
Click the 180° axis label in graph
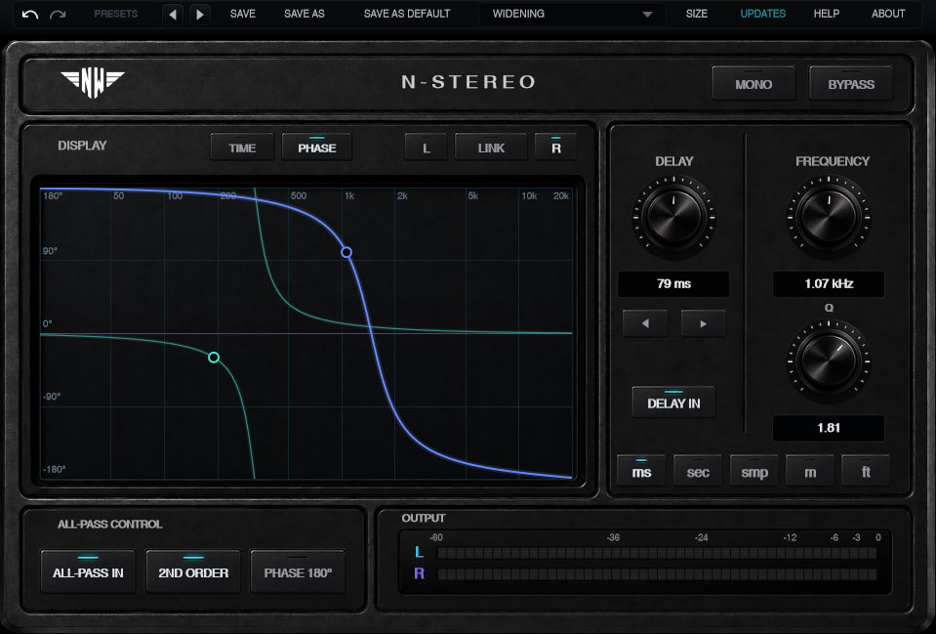[x=53, y=196]
